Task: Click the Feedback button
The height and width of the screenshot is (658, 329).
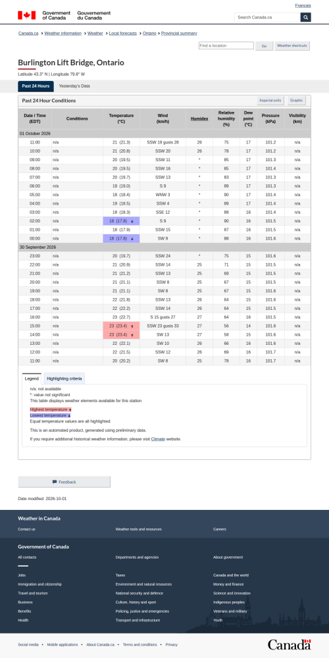Action: [x=64, y=482]
